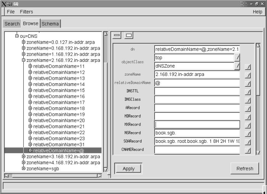This screenshot has height=194, width=267.
Task: Expand the zoneName=sgb tree node
Action: tap(24, 168)
